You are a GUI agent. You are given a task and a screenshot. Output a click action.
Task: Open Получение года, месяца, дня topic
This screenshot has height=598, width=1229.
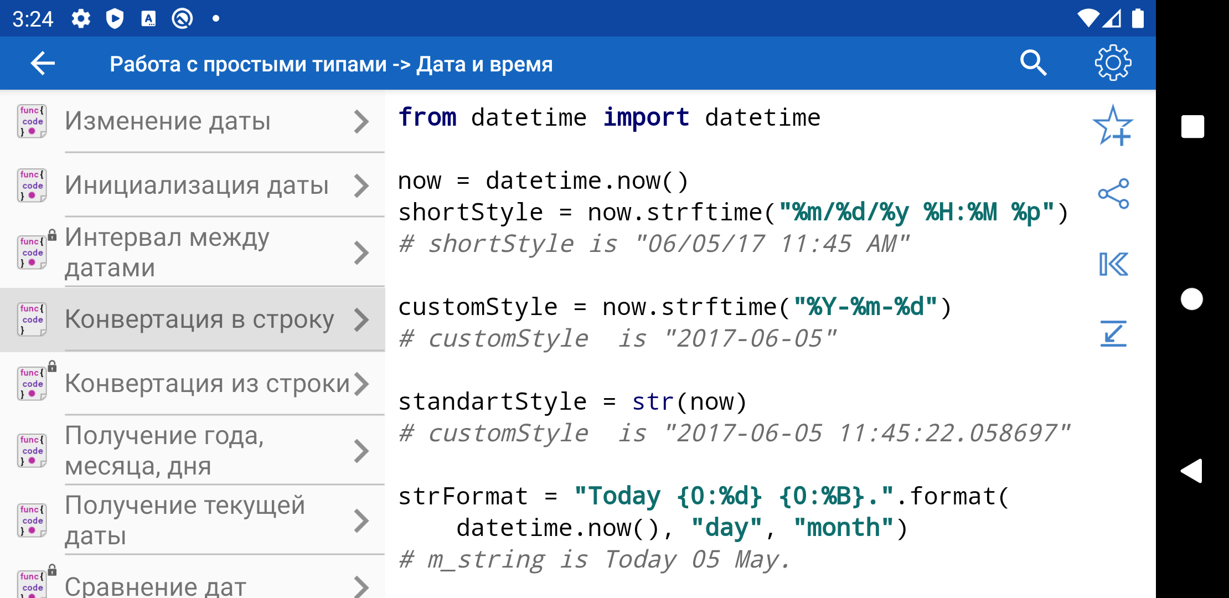193,451
